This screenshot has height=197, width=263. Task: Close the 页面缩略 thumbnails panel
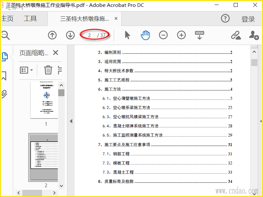(x=56, y=53)
